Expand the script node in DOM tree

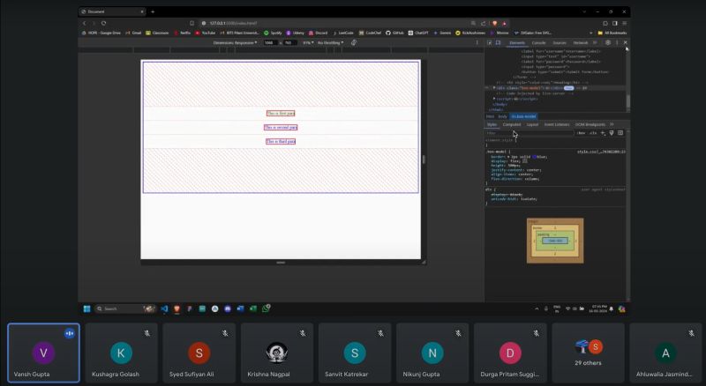pyautogui.click(x=494, y=99)
